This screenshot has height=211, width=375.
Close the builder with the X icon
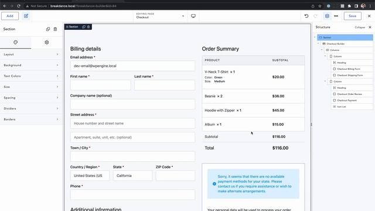pos(369,16)
